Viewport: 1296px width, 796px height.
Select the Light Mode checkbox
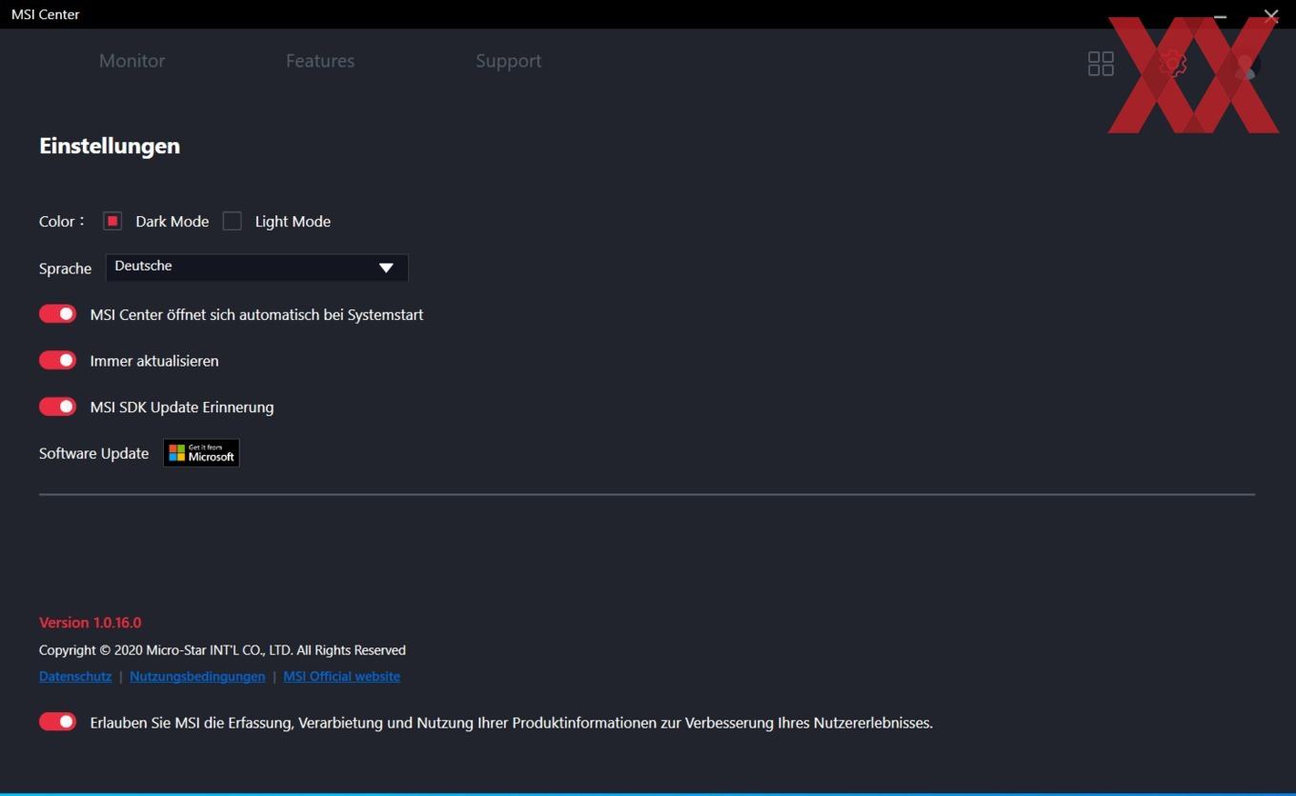(x=232, y=221)
